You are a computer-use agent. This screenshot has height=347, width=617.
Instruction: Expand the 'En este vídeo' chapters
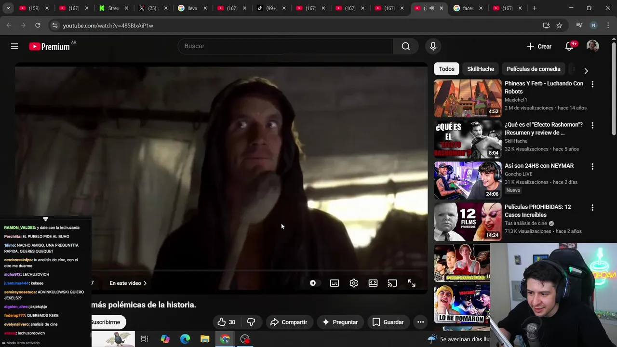tap(128, 283)
